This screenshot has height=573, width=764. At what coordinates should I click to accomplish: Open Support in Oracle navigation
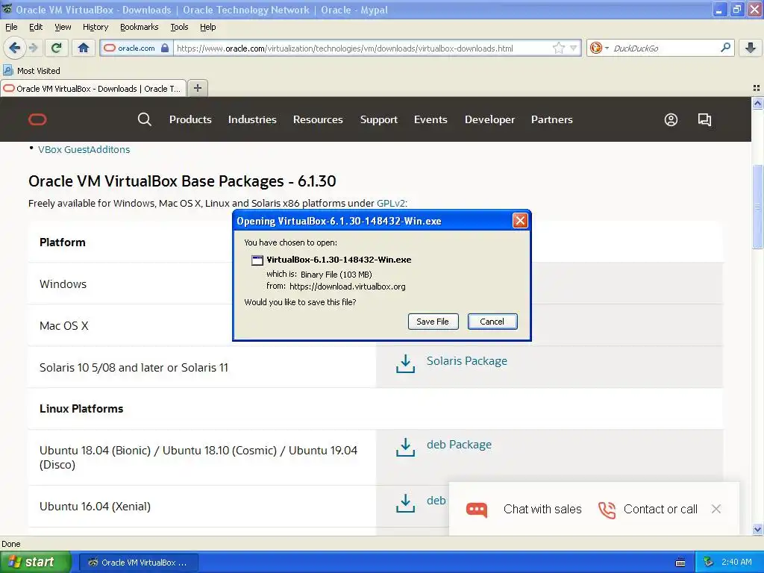click(x=379, y=119)
